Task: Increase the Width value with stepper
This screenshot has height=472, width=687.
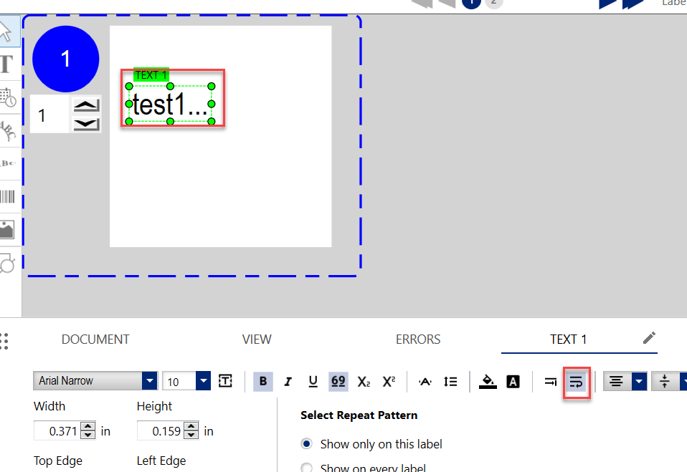Action: click(88, 427)
